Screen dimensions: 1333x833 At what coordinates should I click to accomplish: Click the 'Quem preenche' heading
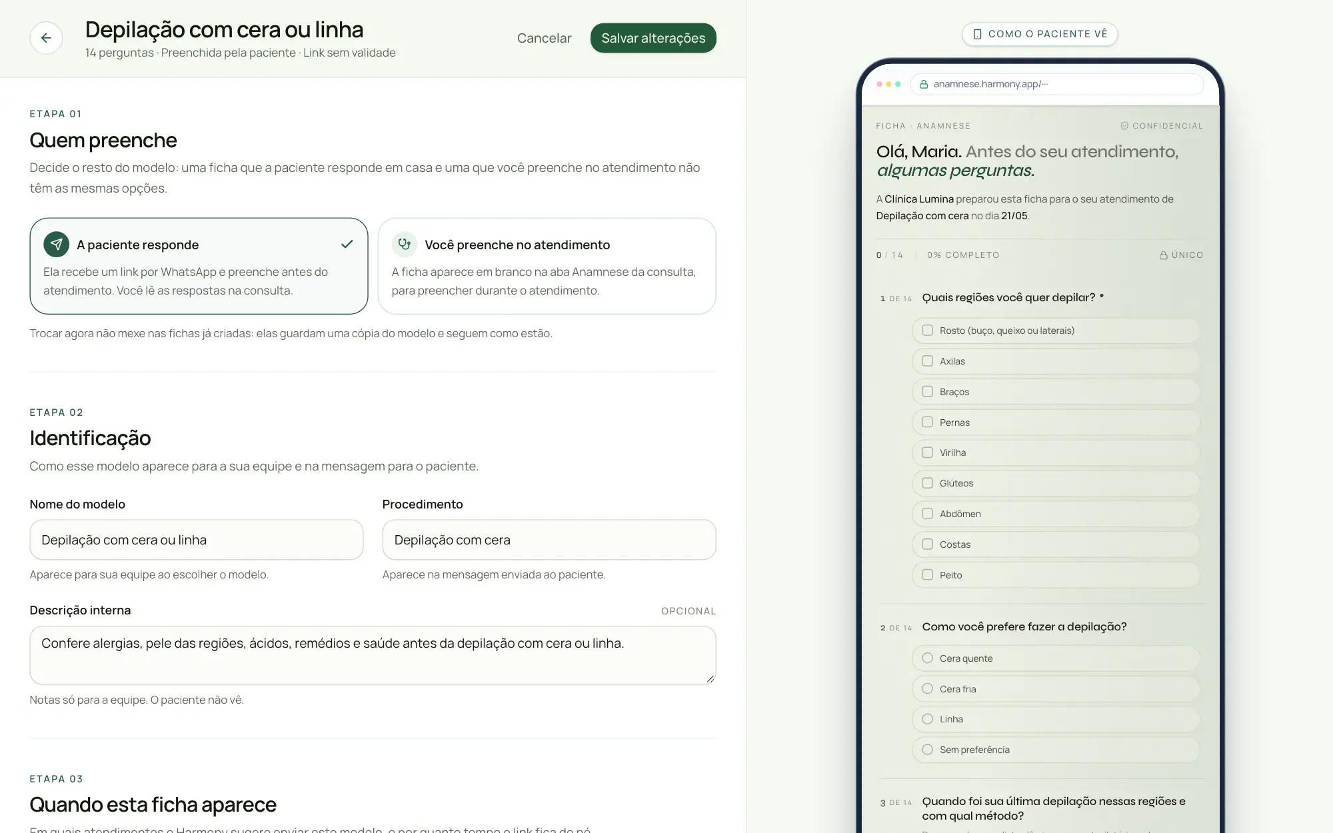[x=103, y=141]
